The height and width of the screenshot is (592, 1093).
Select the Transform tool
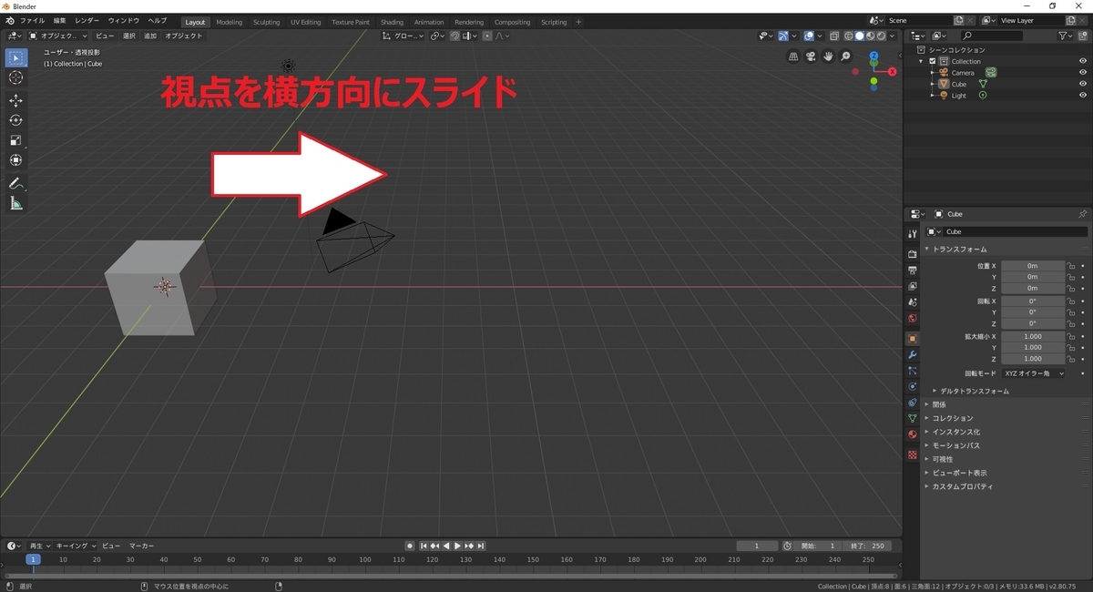tap(16, 160)
